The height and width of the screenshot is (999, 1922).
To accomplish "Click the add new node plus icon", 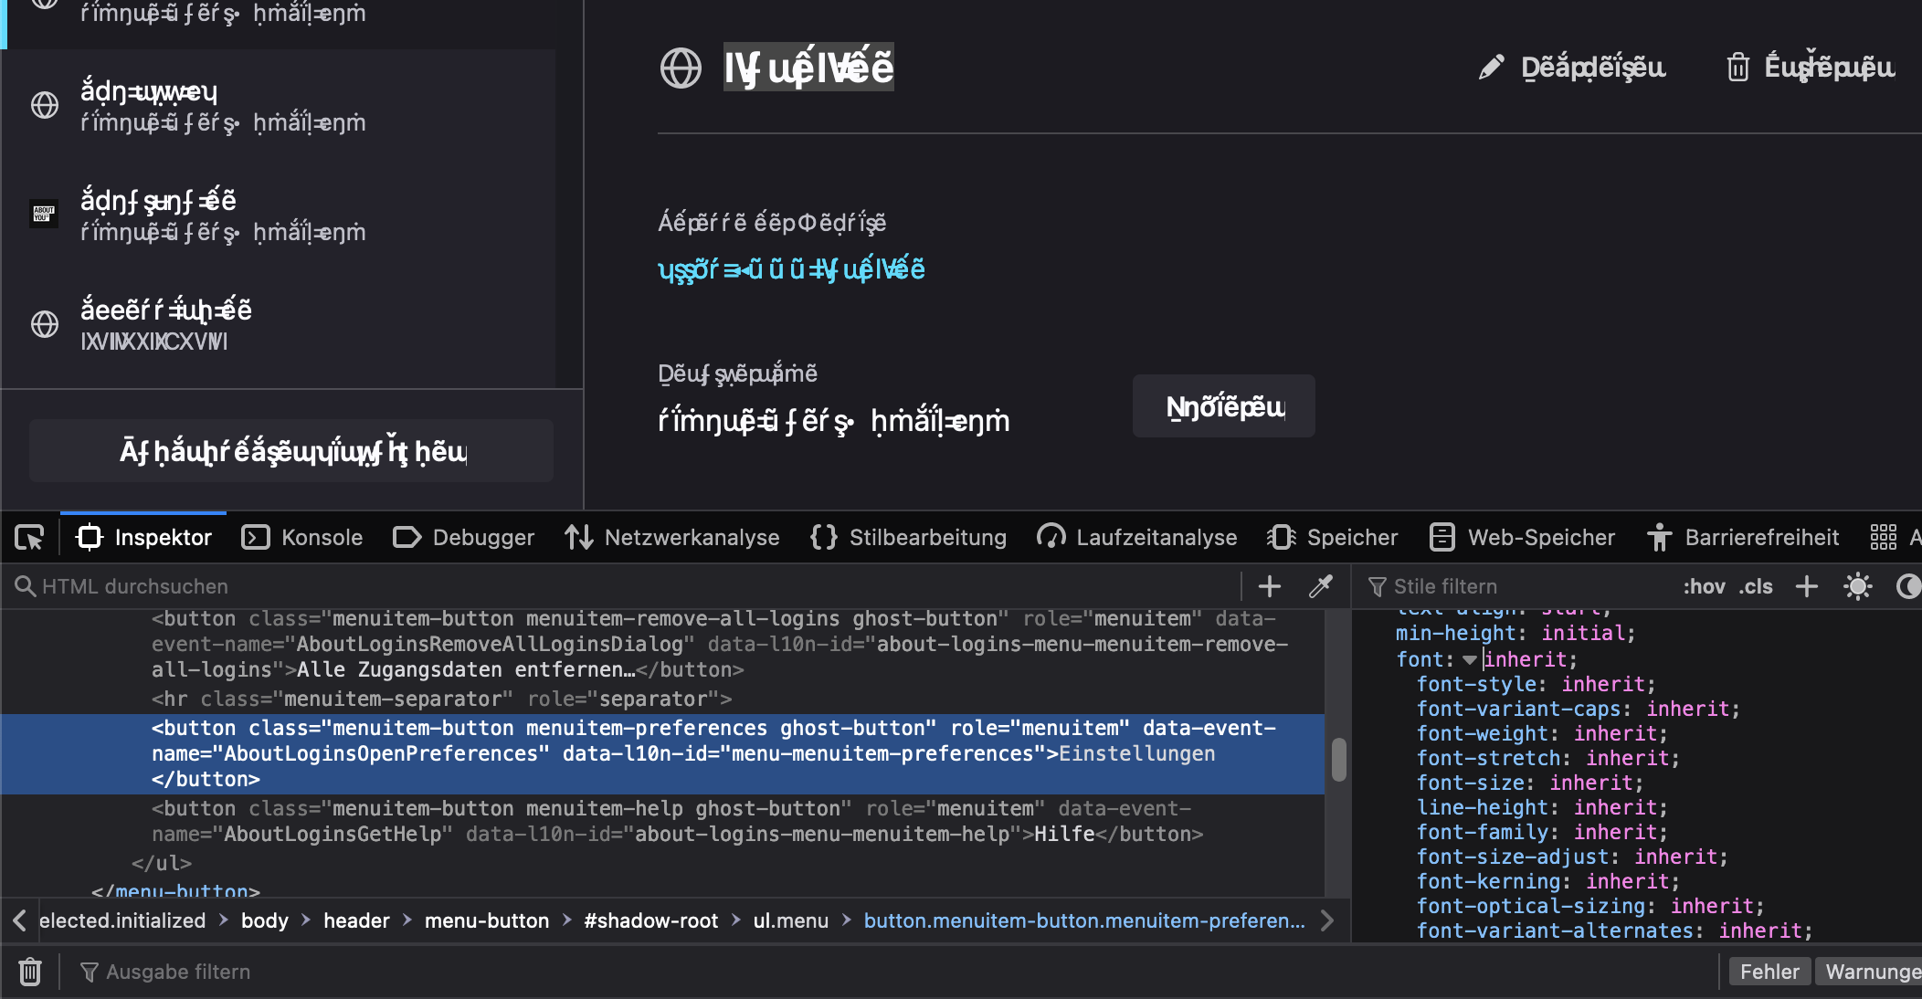I will point(1270,586).
